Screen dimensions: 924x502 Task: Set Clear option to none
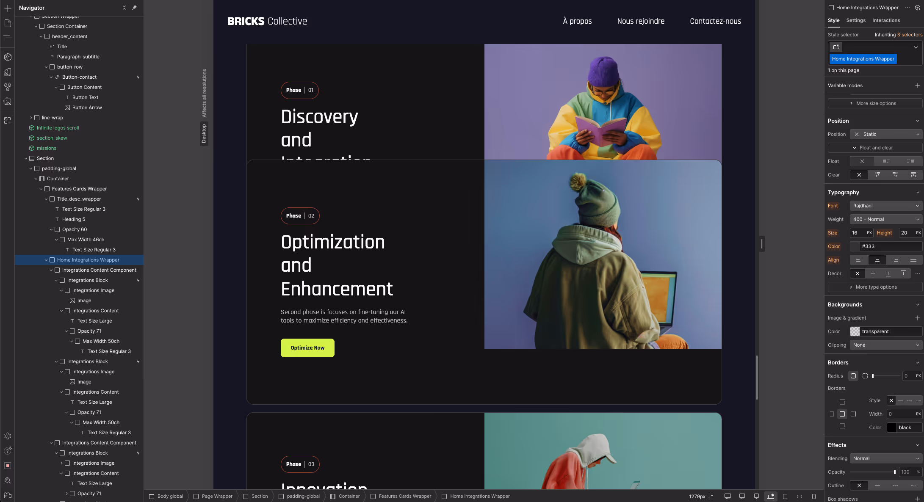coord(859,175)
